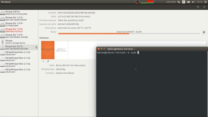Focus the terminal command prompt line
The height and width of the screenshot is (117, 208).
coord(118,53)
